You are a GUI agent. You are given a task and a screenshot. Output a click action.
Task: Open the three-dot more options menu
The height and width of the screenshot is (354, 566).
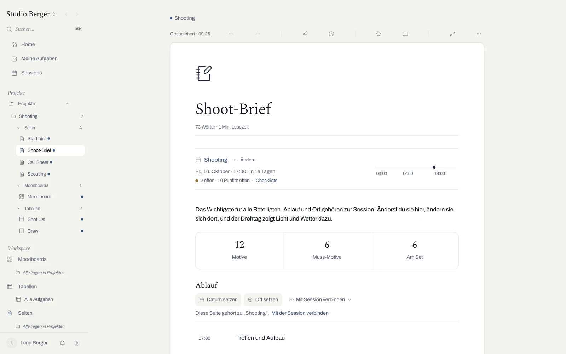(479, 34)
